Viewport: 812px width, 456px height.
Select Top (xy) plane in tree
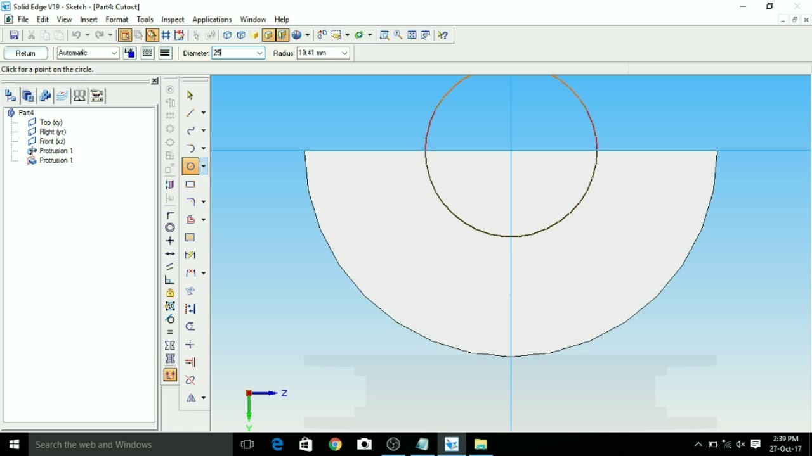[51, 122]
